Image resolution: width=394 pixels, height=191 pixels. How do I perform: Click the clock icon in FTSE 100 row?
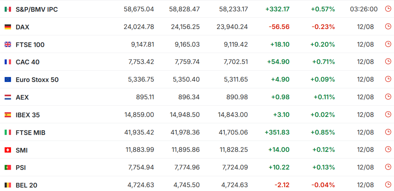click(x=388, y=44)
